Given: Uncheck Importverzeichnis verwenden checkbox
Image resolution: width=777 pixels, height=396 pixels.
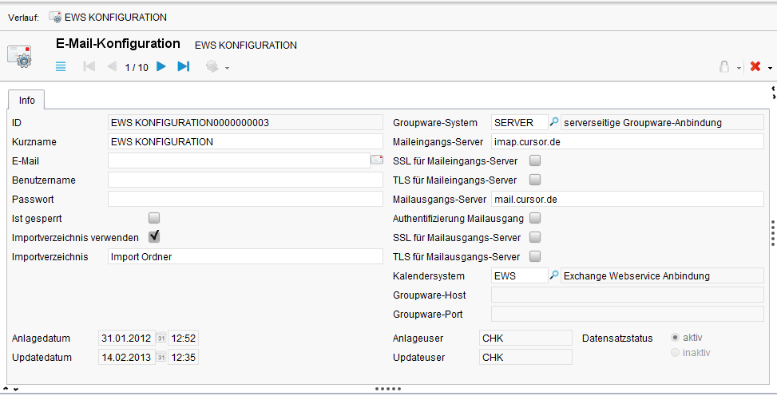Looking at the screenshot, I should point(154,237).
